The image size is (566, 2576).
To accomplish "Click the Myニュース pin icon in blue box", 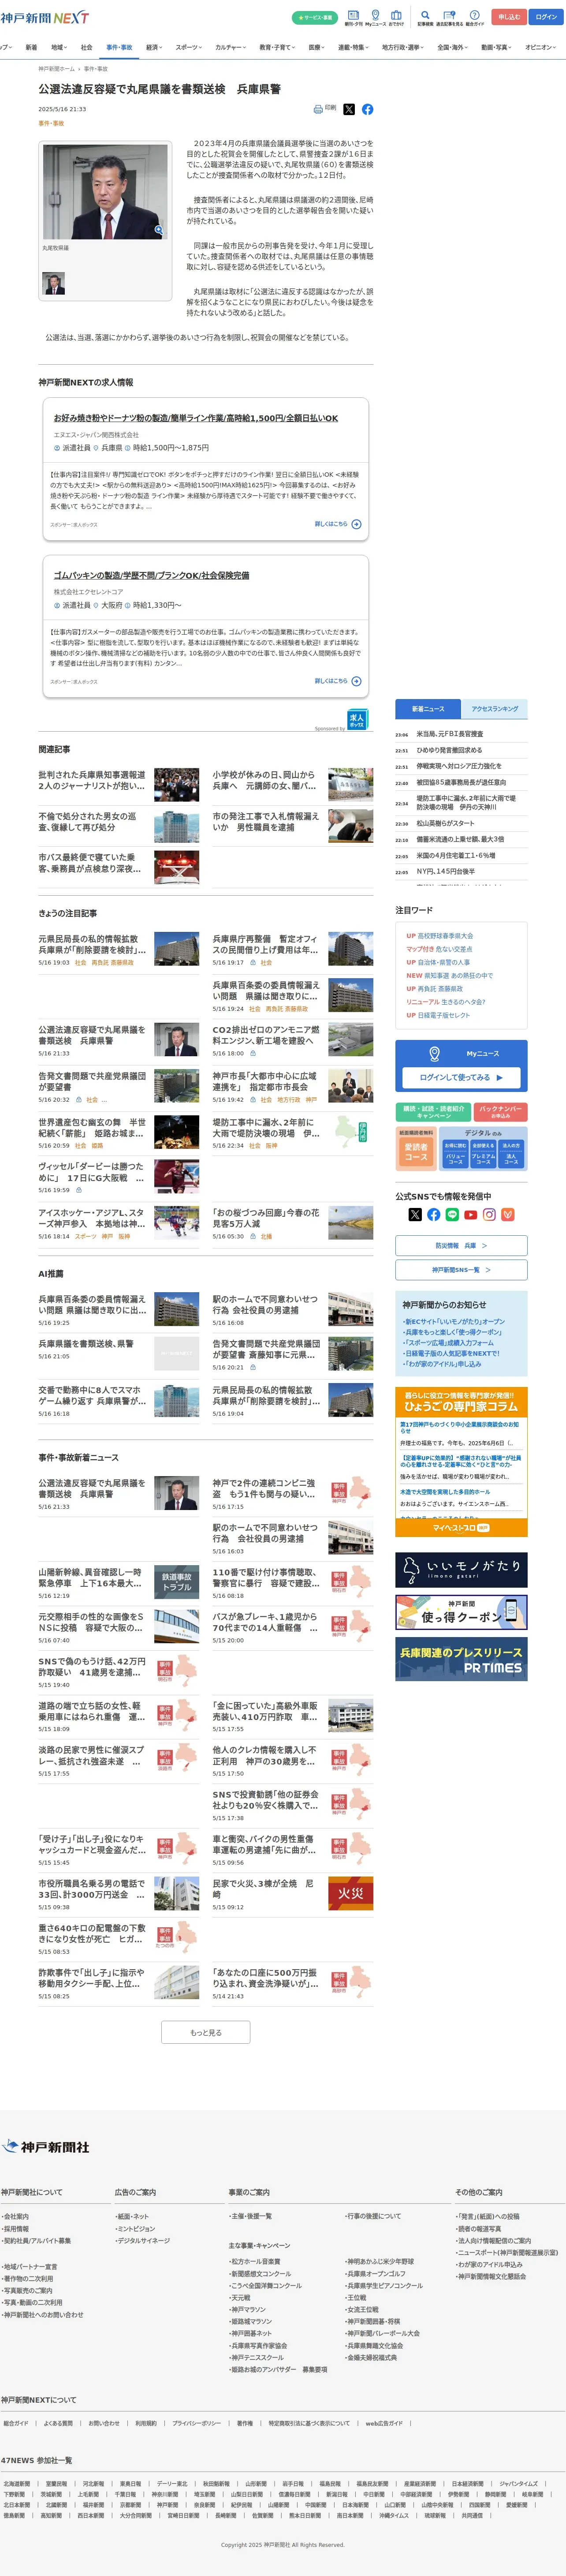I will pos(434,1053).
